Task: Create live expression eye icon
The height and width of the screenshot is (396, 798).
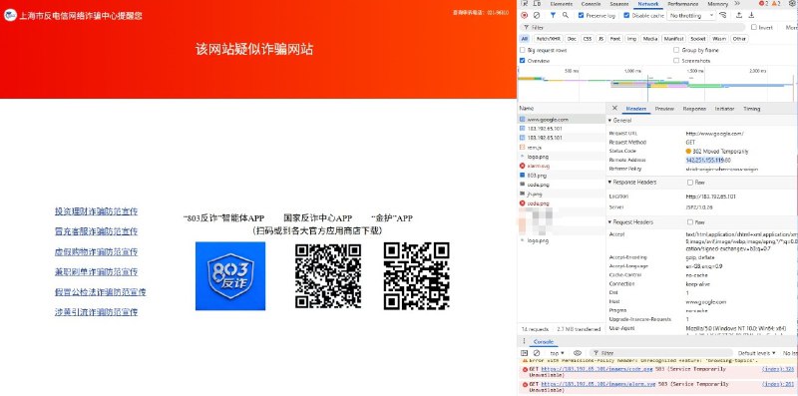Action: tap(578, 353)
